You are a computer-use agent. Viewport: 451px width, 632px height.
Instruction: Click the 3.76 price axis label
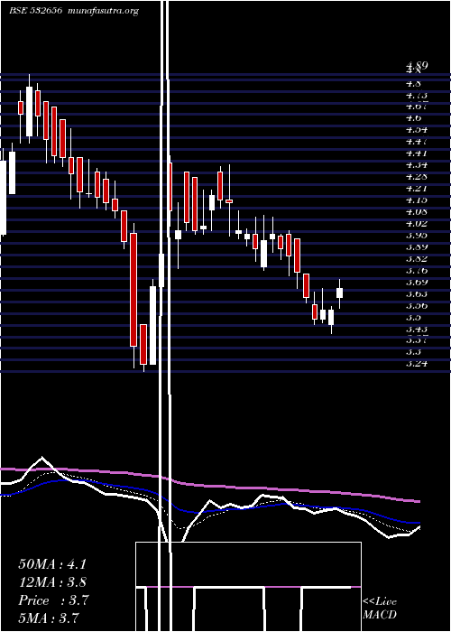coord(417,270)
